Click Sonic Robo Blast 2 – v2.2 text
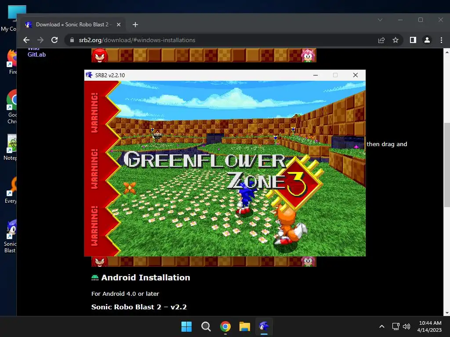Image resolution: width=450 pixels, height=337 pixels. [139, 307]
